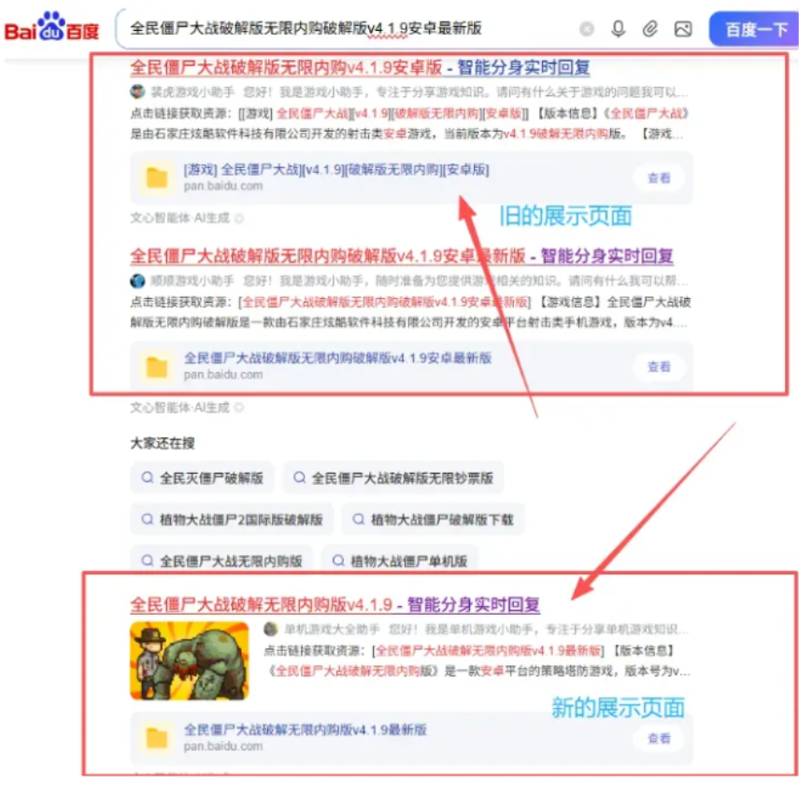Click the info icon after 文心智能体·AI生成
Image resolution: width=799 pixels, height=795 pixels.
tap(239, 218)
